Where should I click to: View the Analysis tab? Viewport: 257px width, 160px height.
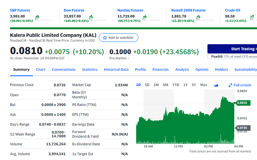[x=182, y=70]
